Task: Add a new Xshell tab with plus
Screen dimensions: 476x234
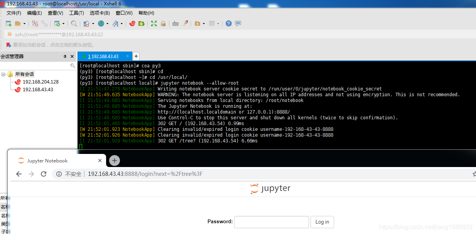Action: [136, 56]
